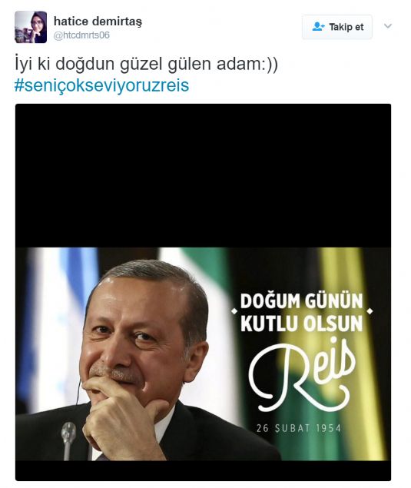
Task: Click the person-plus follow icon
Action: (318, 27)
